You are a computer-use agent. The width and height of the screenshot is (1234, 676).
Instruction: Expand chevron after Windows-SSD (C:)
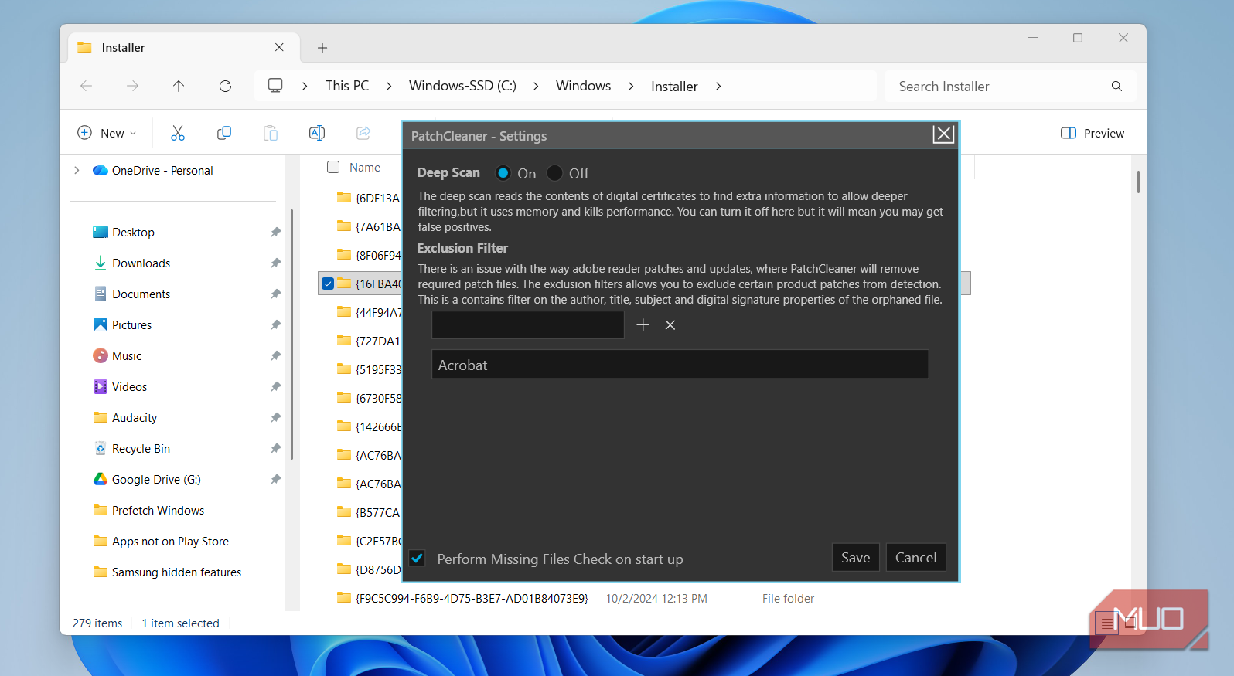pos(536,86)
